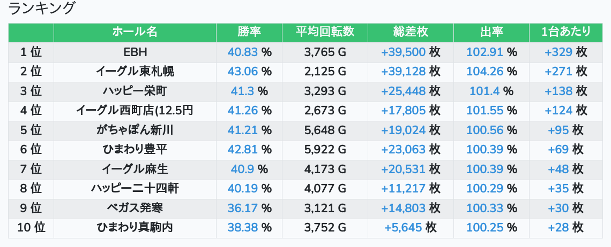611x247 pixels.
Task: Open the ハッピー二十四軒 hall entry
Action: pyautogui.click(x=135, y=189)
